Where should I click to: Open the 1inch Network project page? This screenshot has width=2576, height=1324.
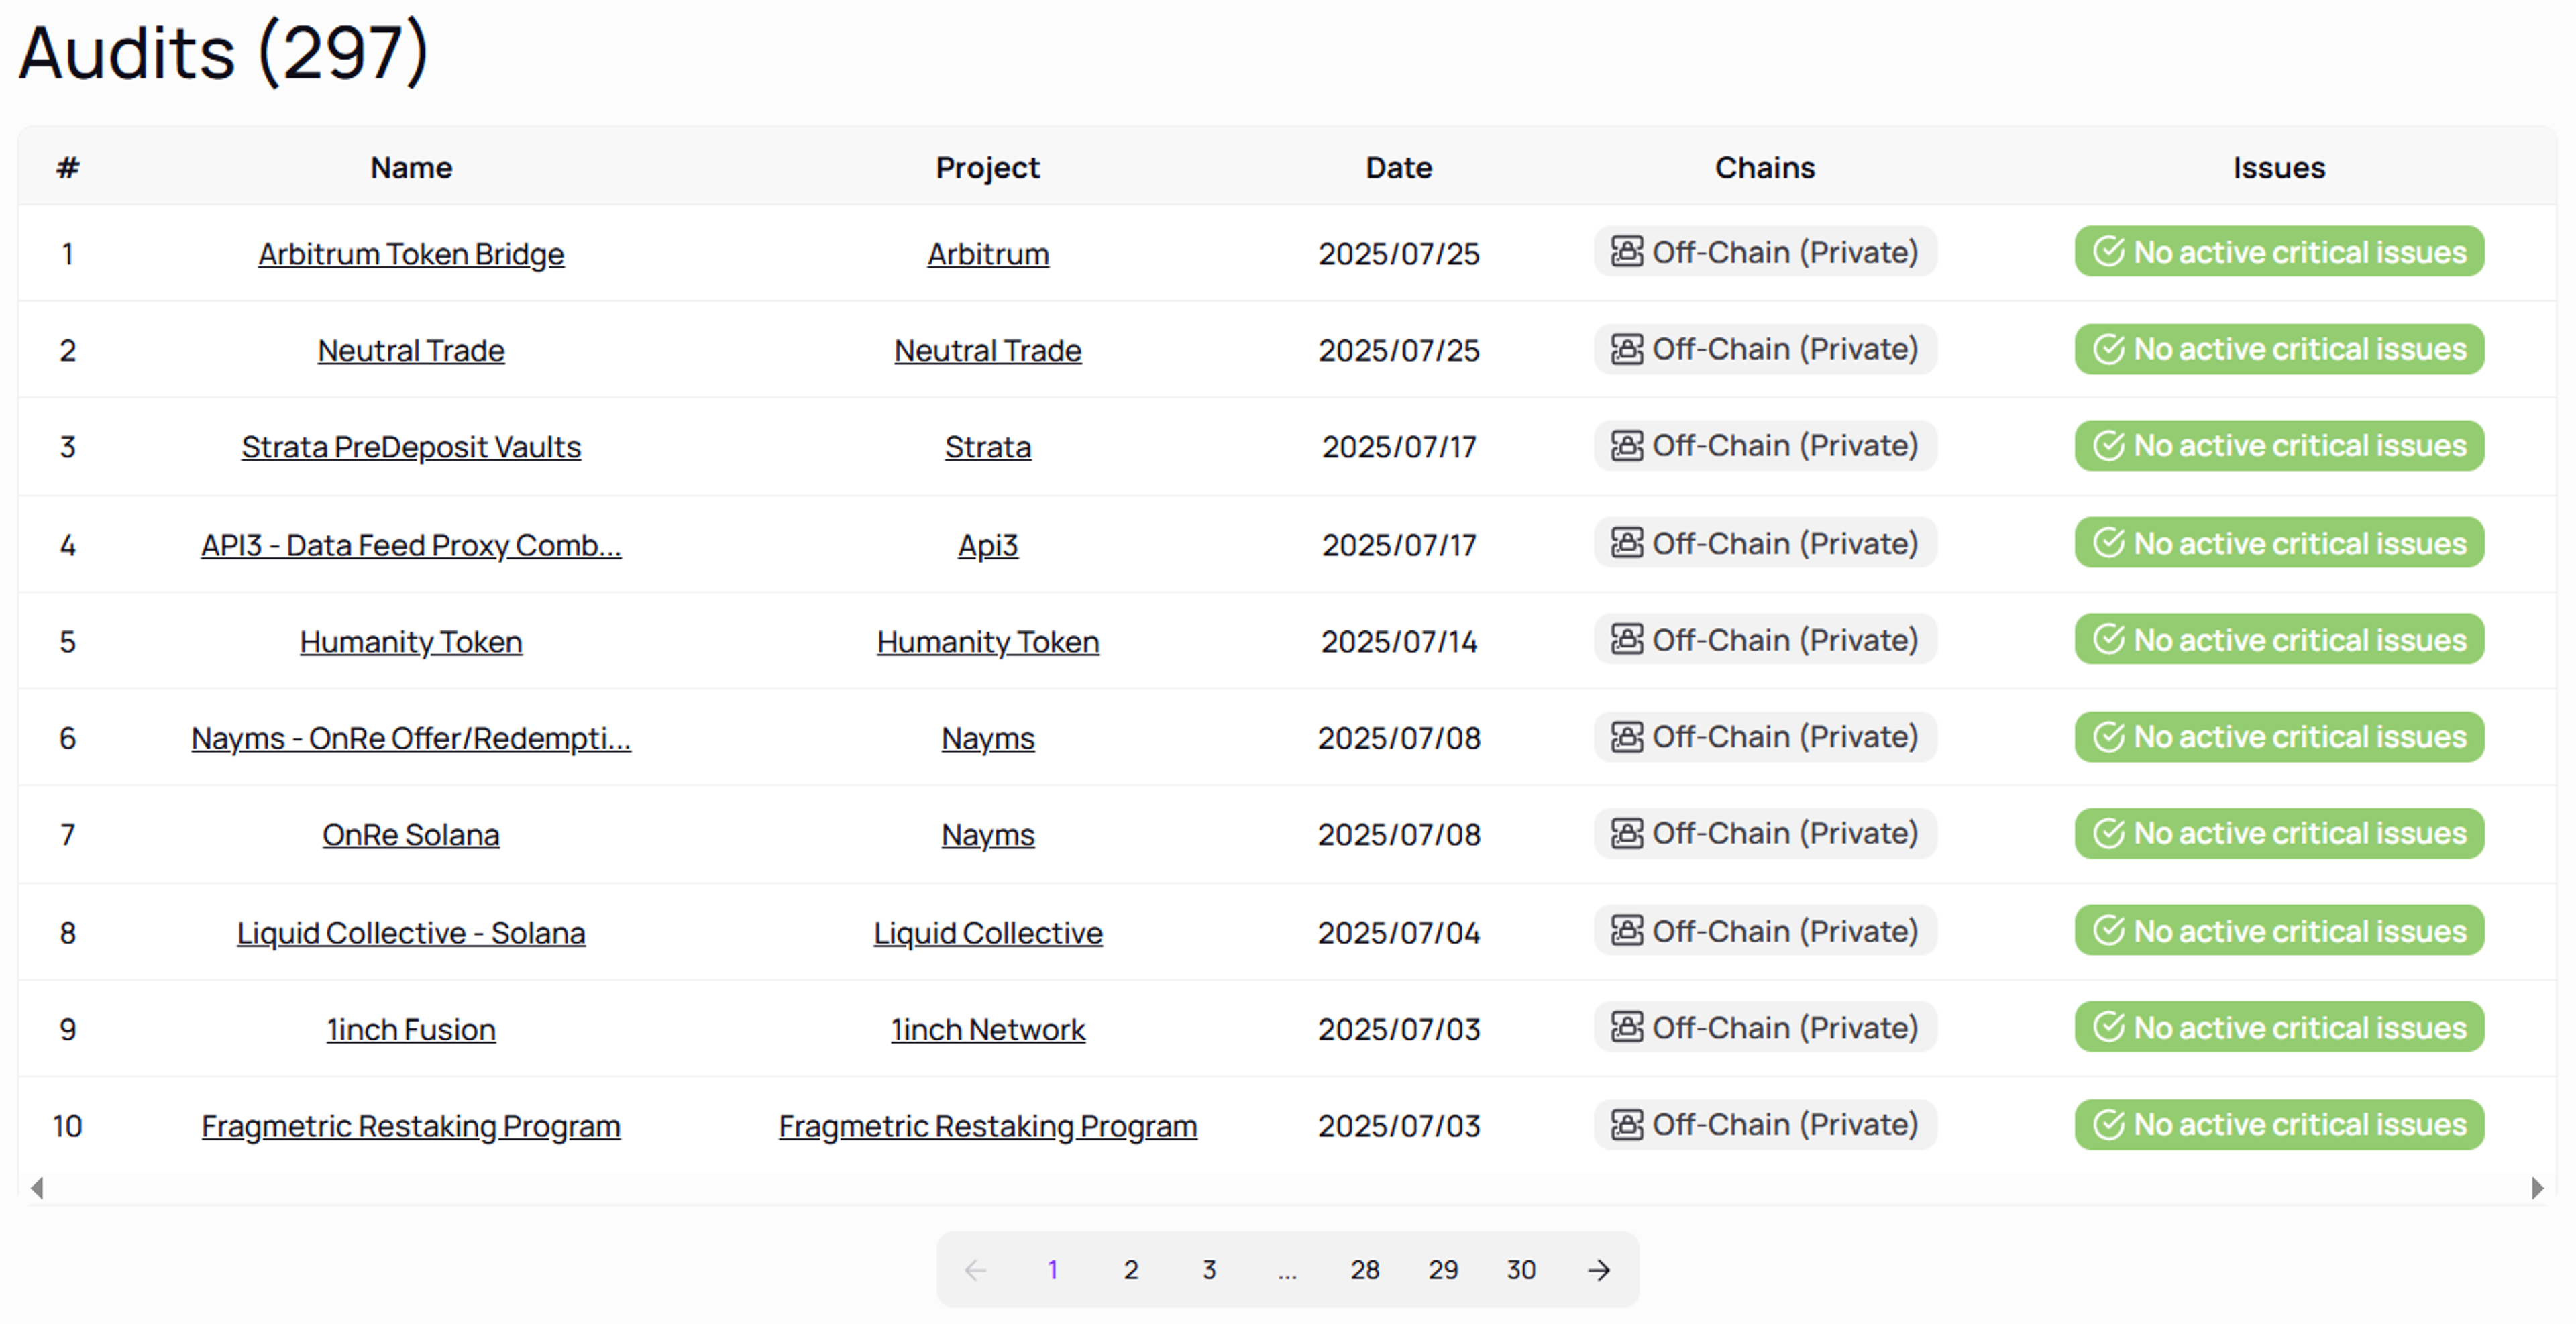point(987,1028)
